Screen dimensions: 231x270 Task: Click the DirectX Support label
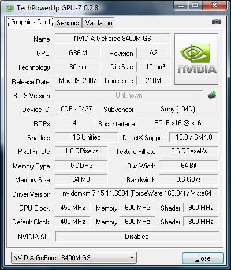click(x=144, y=138)
